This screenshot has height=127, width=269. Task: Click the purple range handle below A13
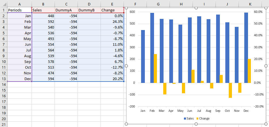point(32,82)
